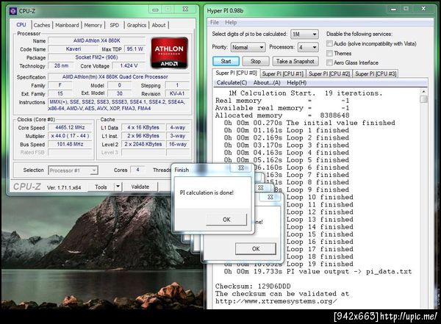Viewport: 441px width, 324px height.
Task: Close the CPU-Z window
Action: (x=185, y=10)
